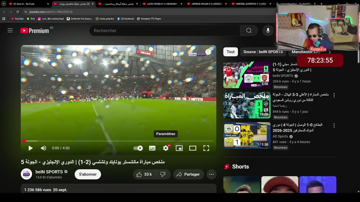
Task: Open beIN SPORTS channel under suggested video
Action: pyautogui.click(x=283, y=76)
